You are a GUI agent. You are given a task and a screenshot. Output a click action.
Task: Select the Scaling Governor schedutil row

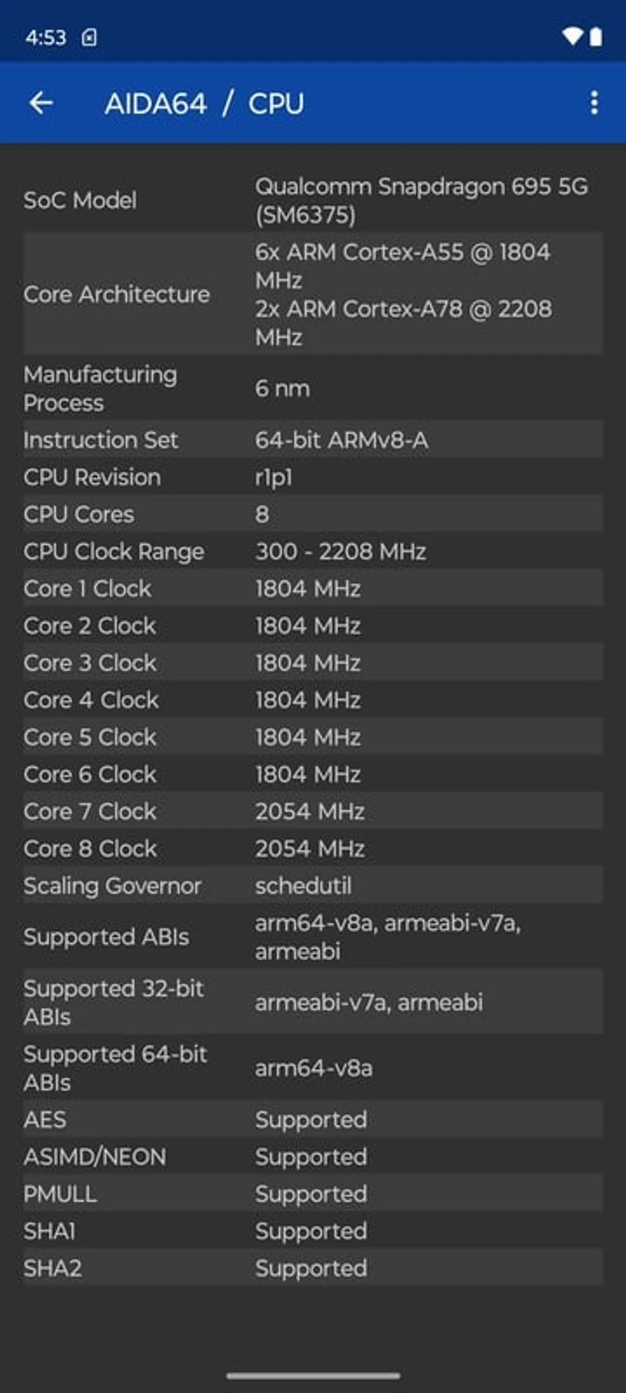(x=313, y=885)
